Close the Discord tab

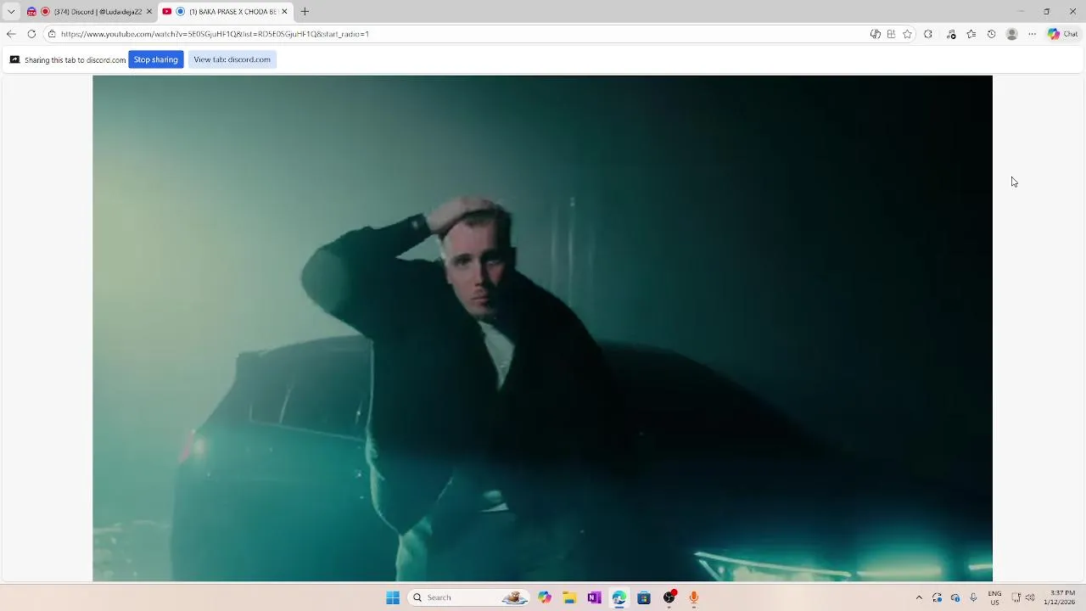(149, 12)
